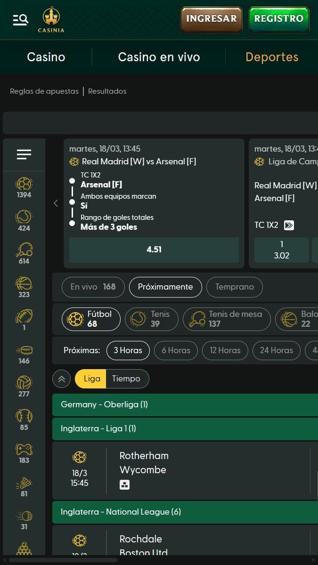The width and height of the screenshot is (318, 565).
Task: Open the menu search icon in header
Action: 20,20
